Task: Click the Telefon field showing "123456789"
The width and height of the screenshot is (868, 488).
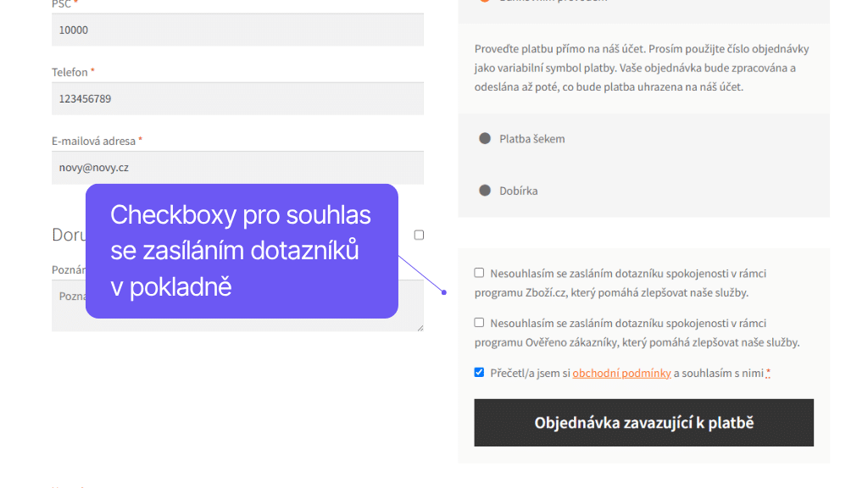Action: (237, 98)
